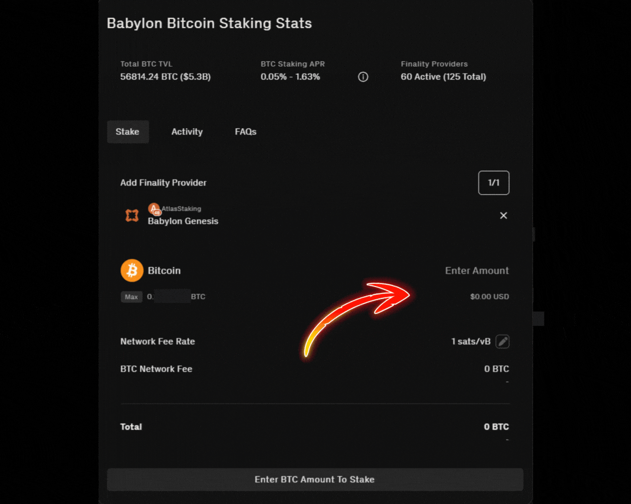
Task: Select the Stake tab
Action: [128, 132]
